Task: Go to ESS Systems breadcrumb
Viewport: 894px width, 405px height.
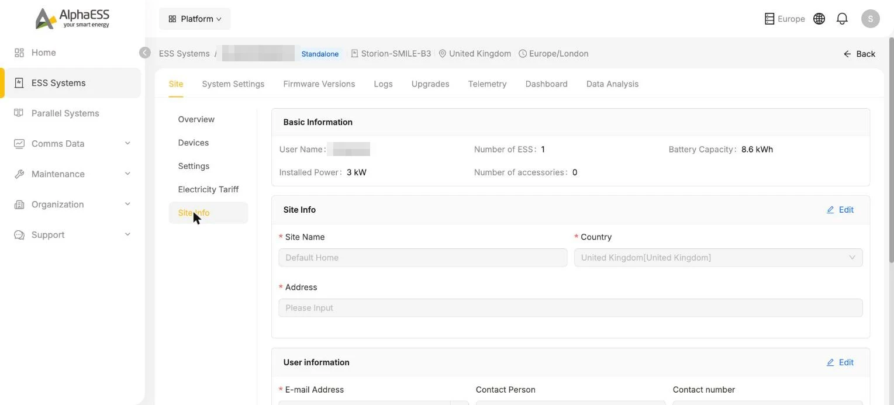Action: click(x=184, y=54)
